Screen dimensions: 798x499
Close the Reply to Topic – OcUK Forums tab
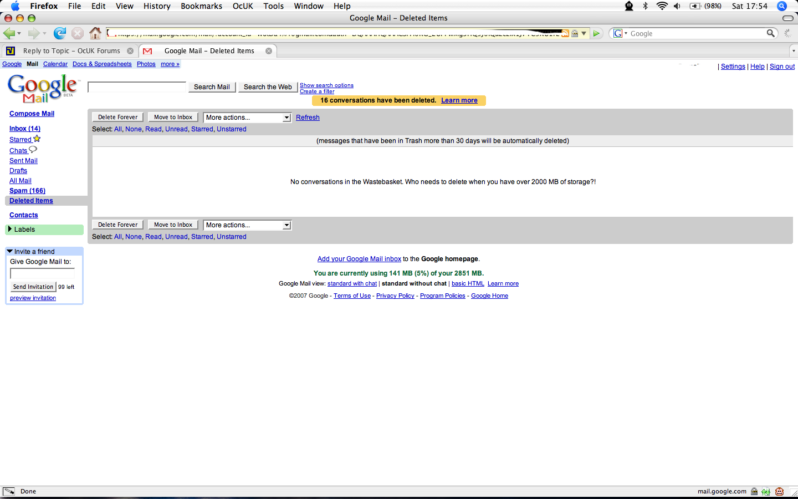tap(130, 51)
